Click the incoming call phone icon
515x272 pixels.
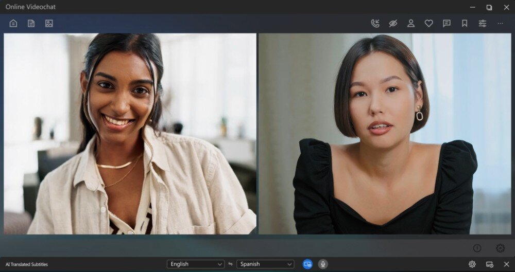pos(375,23)
